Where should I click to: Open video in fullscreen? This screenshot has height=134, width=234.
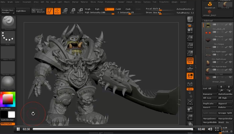217,129
